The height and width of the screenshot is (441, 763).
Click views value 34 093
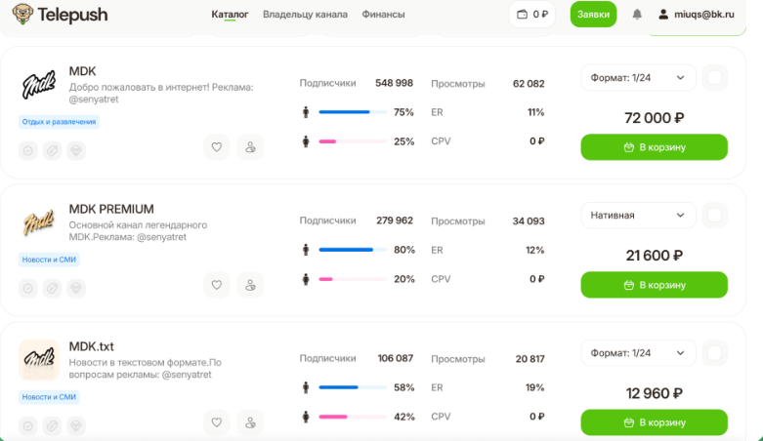[529, 221]
